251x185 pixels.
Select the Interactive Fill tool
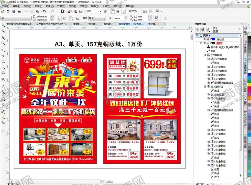[x=3, y=118]
